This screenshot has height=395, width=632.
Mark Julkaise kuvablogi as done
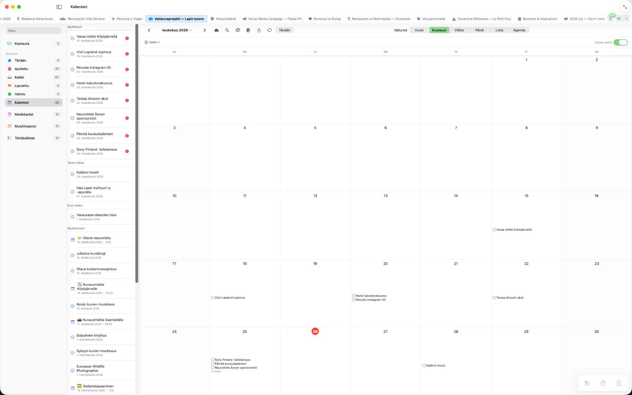72,255
